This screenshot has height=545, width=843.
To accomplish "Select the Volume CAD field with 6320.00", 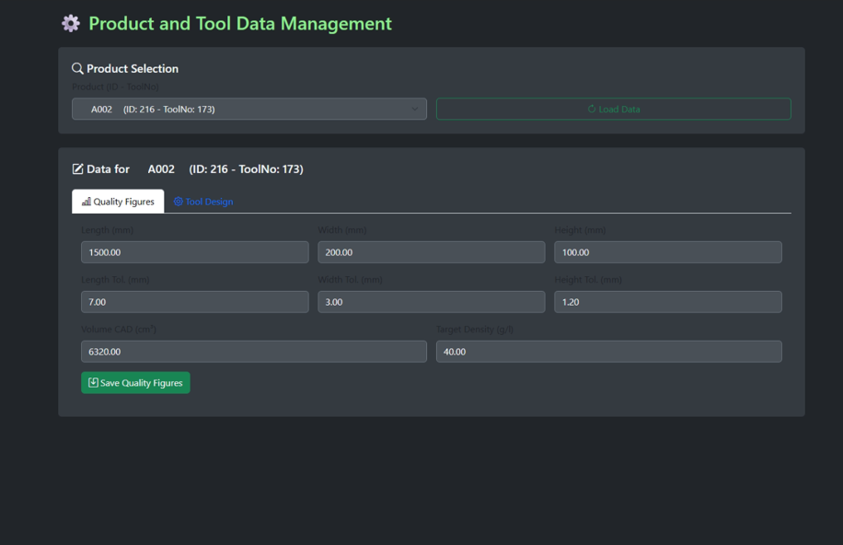I will tap(253, 352).
